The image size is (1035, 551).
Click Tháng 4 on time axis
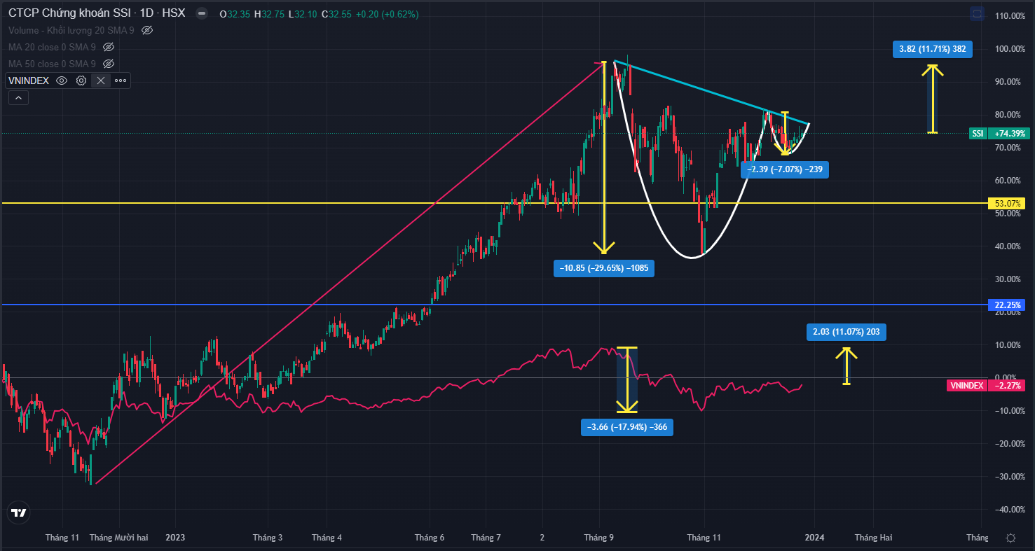[x=327, y=538]
